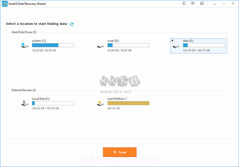Screen dimensions: 239x167
Task: Click the work (D:) drive icon
Action: (x=101, y=46)
